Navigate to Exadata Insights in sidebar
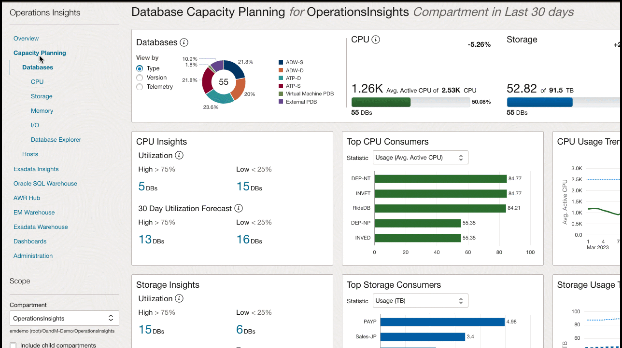 (36, 169)
